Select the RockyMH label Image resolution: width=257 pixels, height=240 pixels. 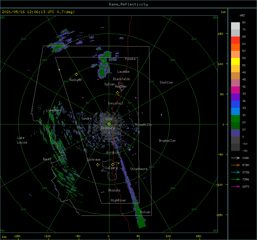75,80
